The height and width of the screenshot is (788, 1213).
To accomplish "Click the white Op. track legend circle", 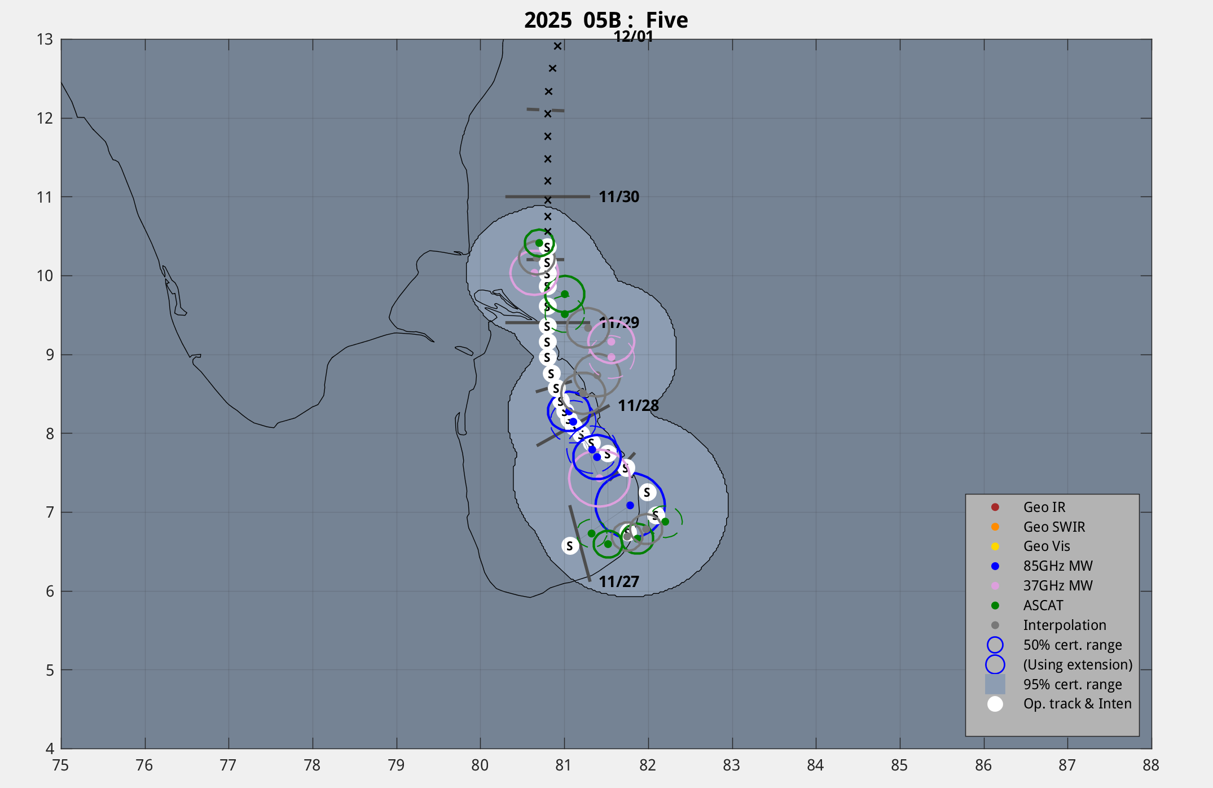I will click(995, 704).
